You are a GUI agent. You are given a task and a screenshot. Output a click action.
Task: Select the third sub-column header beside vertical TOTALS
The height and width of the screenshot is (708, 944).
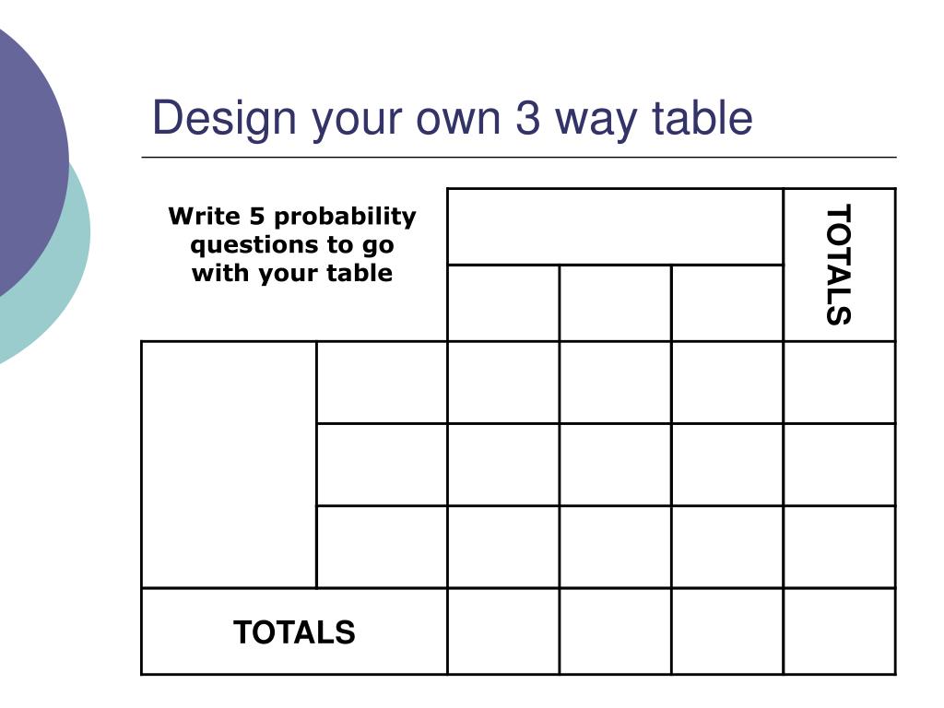(x=727, y=302)
